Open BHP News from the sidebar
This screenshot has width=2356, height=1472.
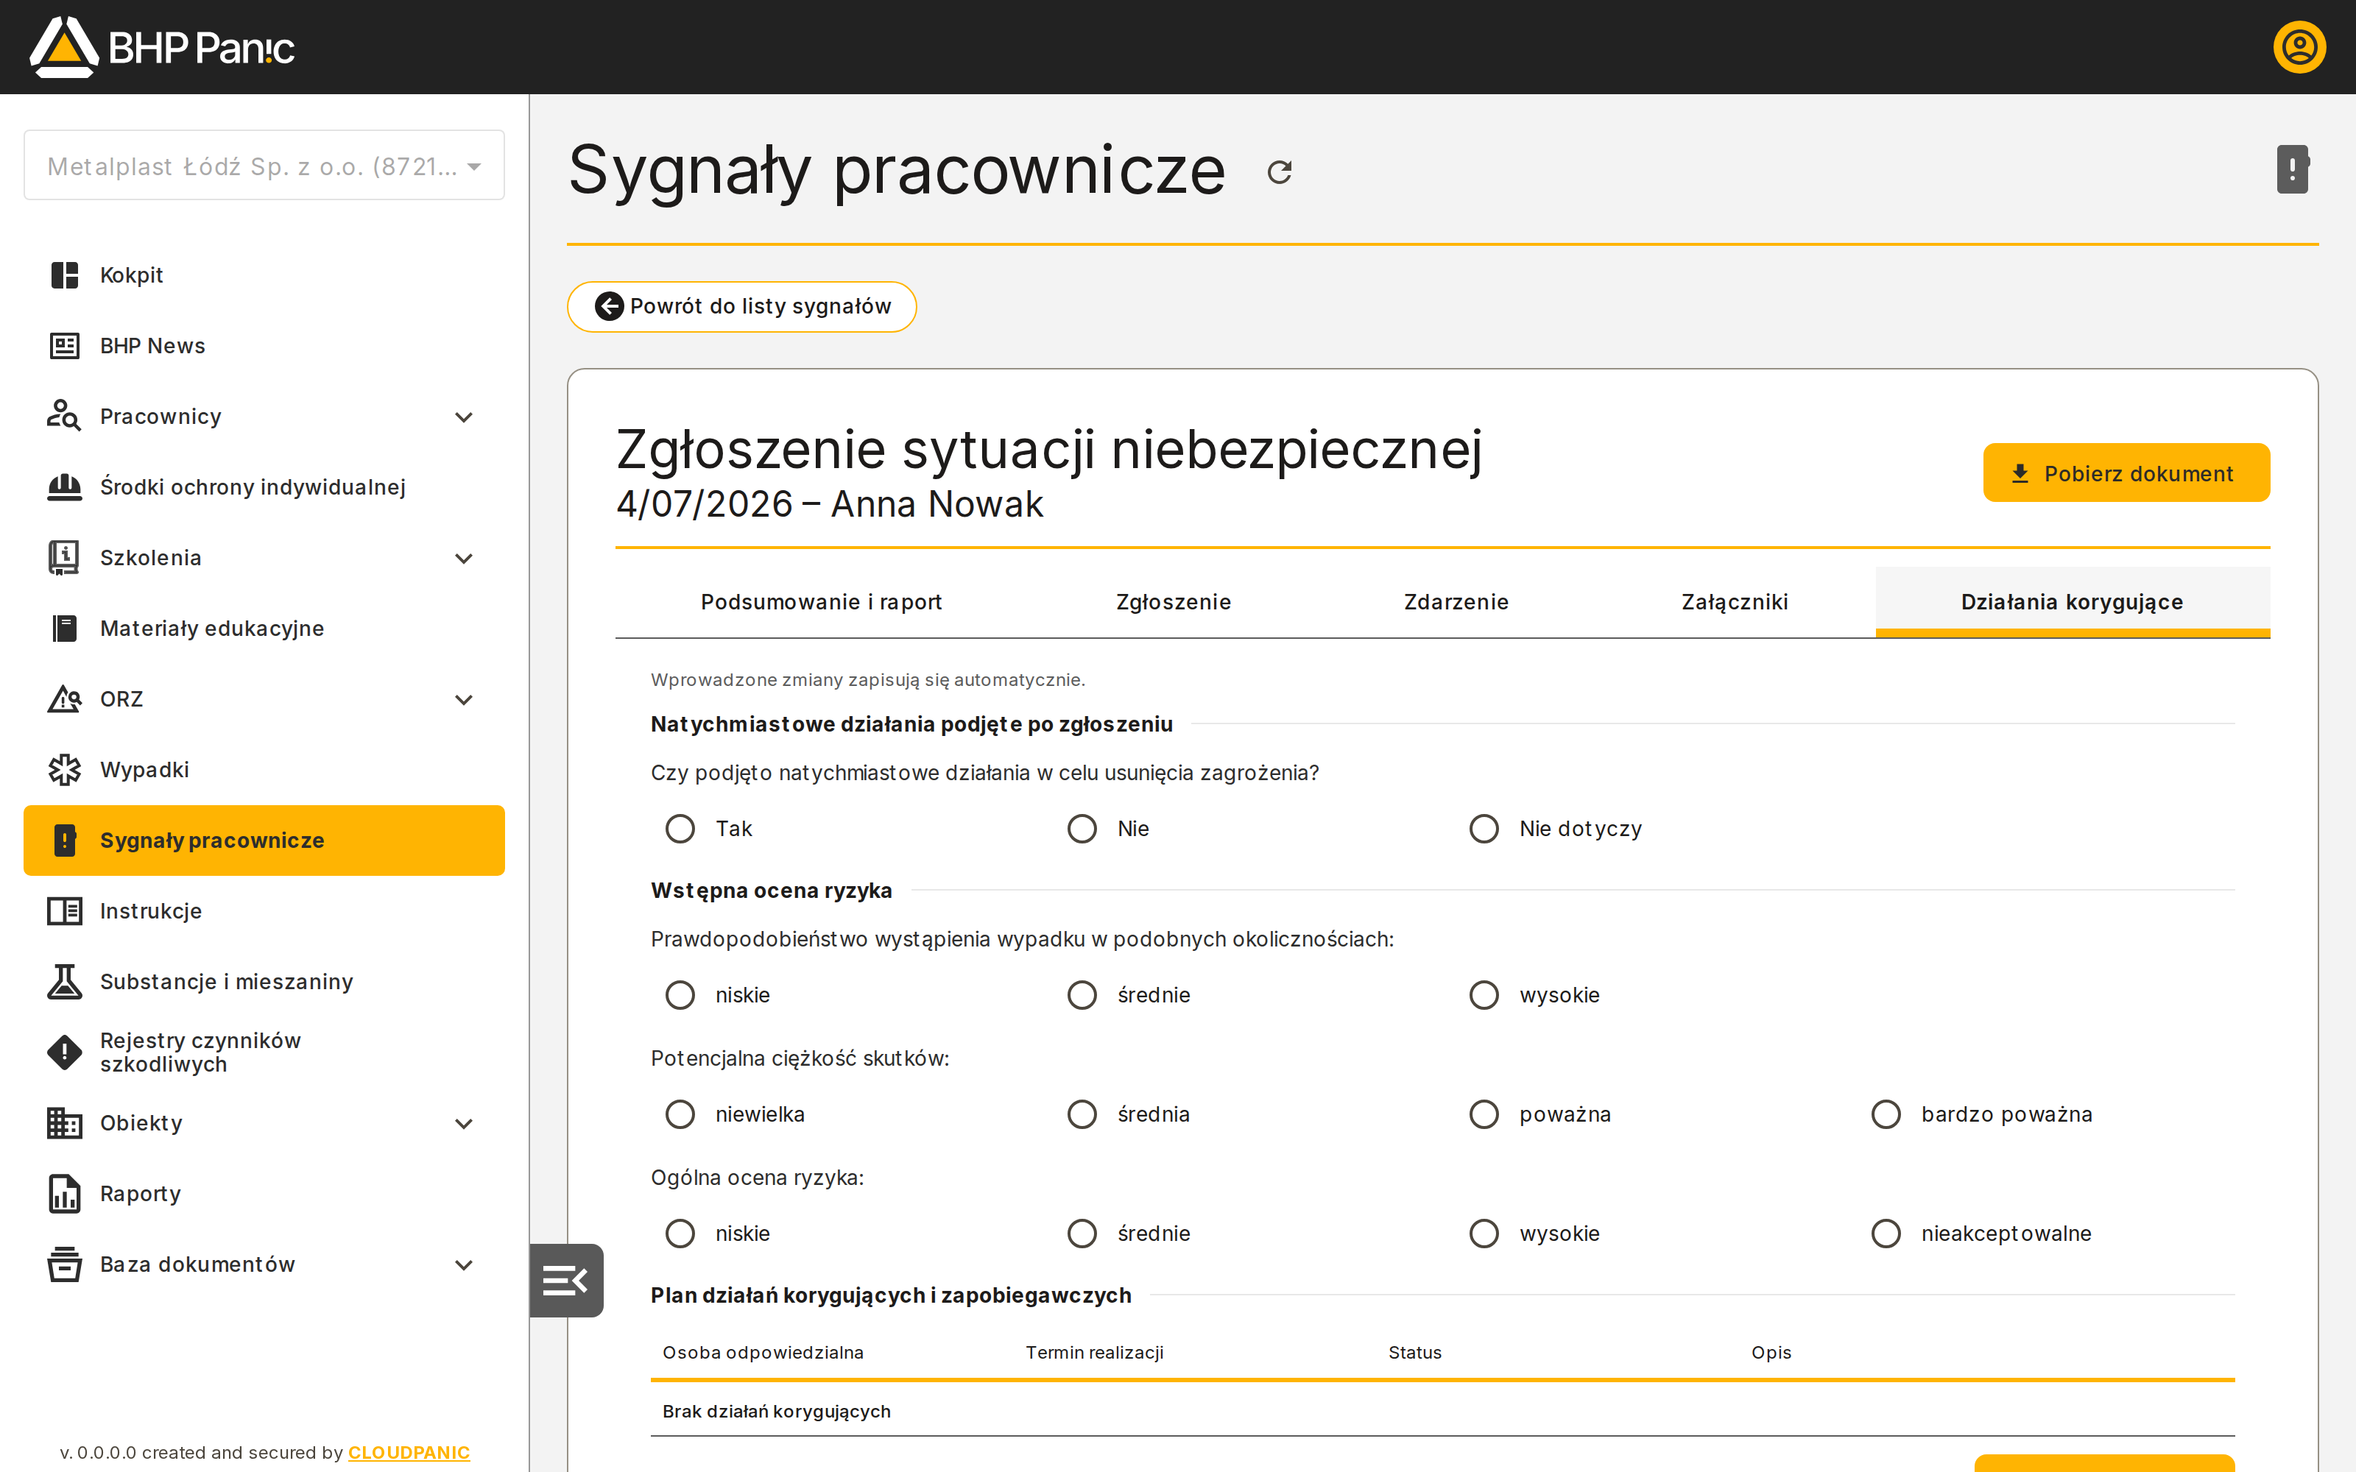coord(264,346)
